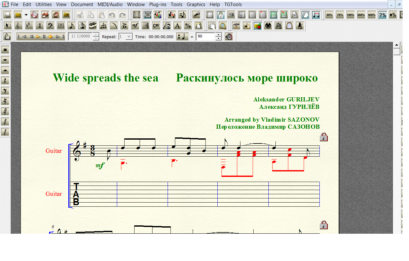Activate the Hand Grabber tool
409x261 pixels.
pyautogui.click(x=212, y=26)
